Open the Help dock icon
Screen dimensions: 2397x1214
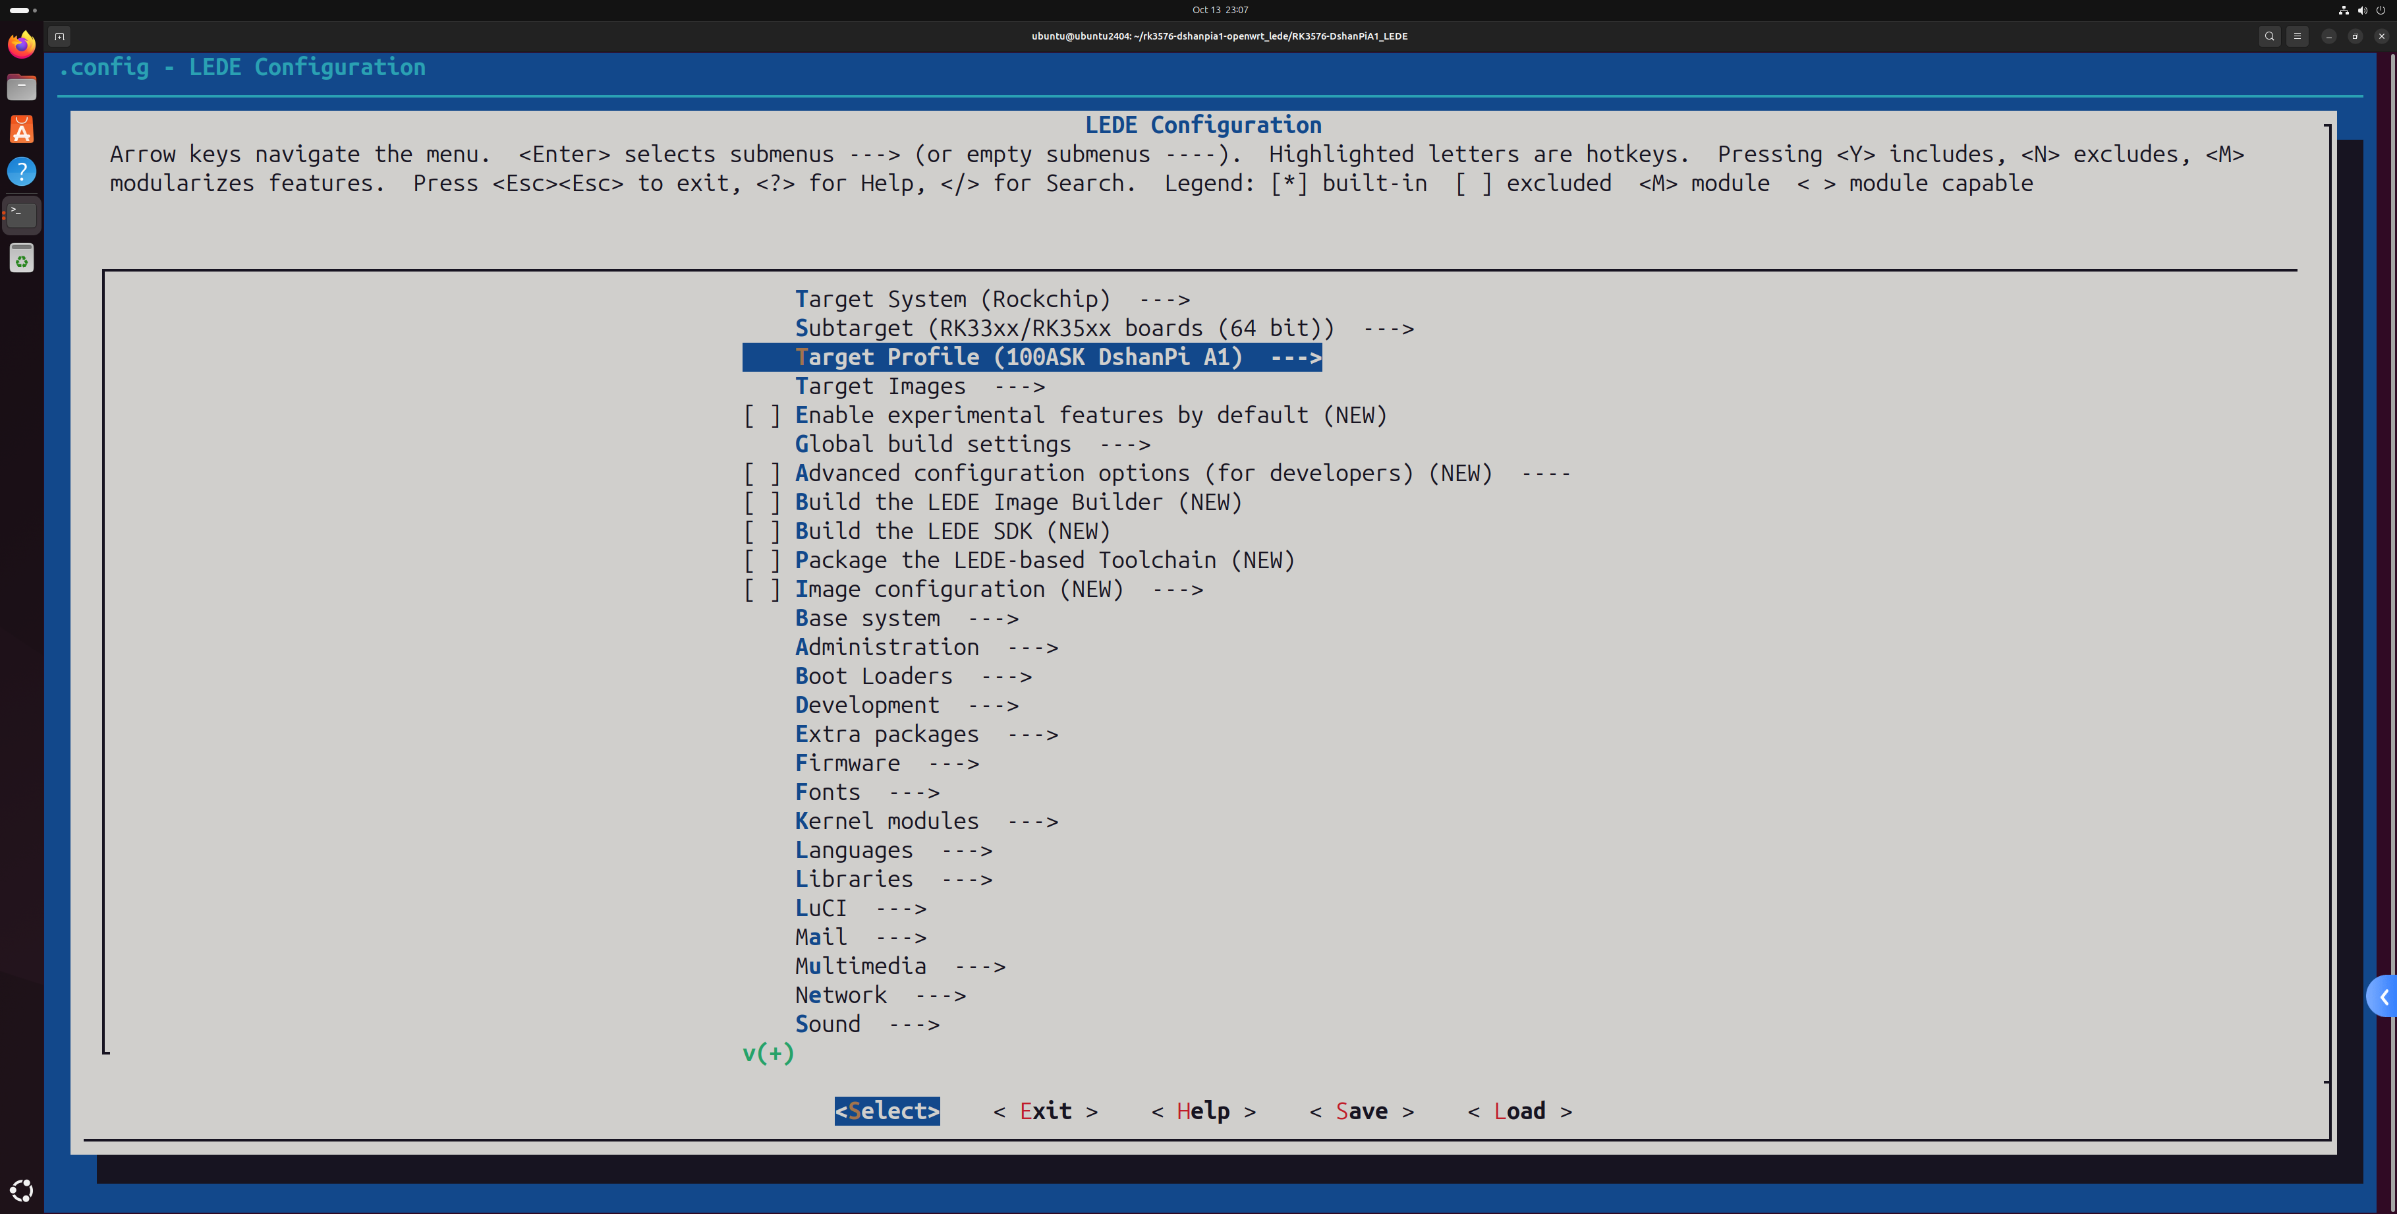click(21, 171)
